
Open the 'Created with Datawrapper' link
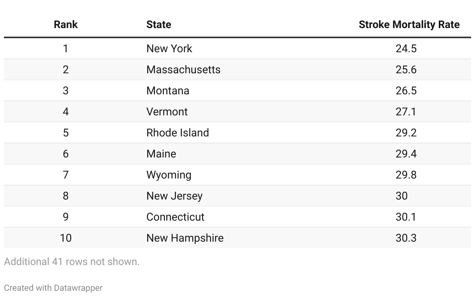[53, 288]
